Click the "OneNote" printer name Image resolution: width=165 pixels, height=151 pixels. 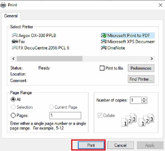[116, 48]
